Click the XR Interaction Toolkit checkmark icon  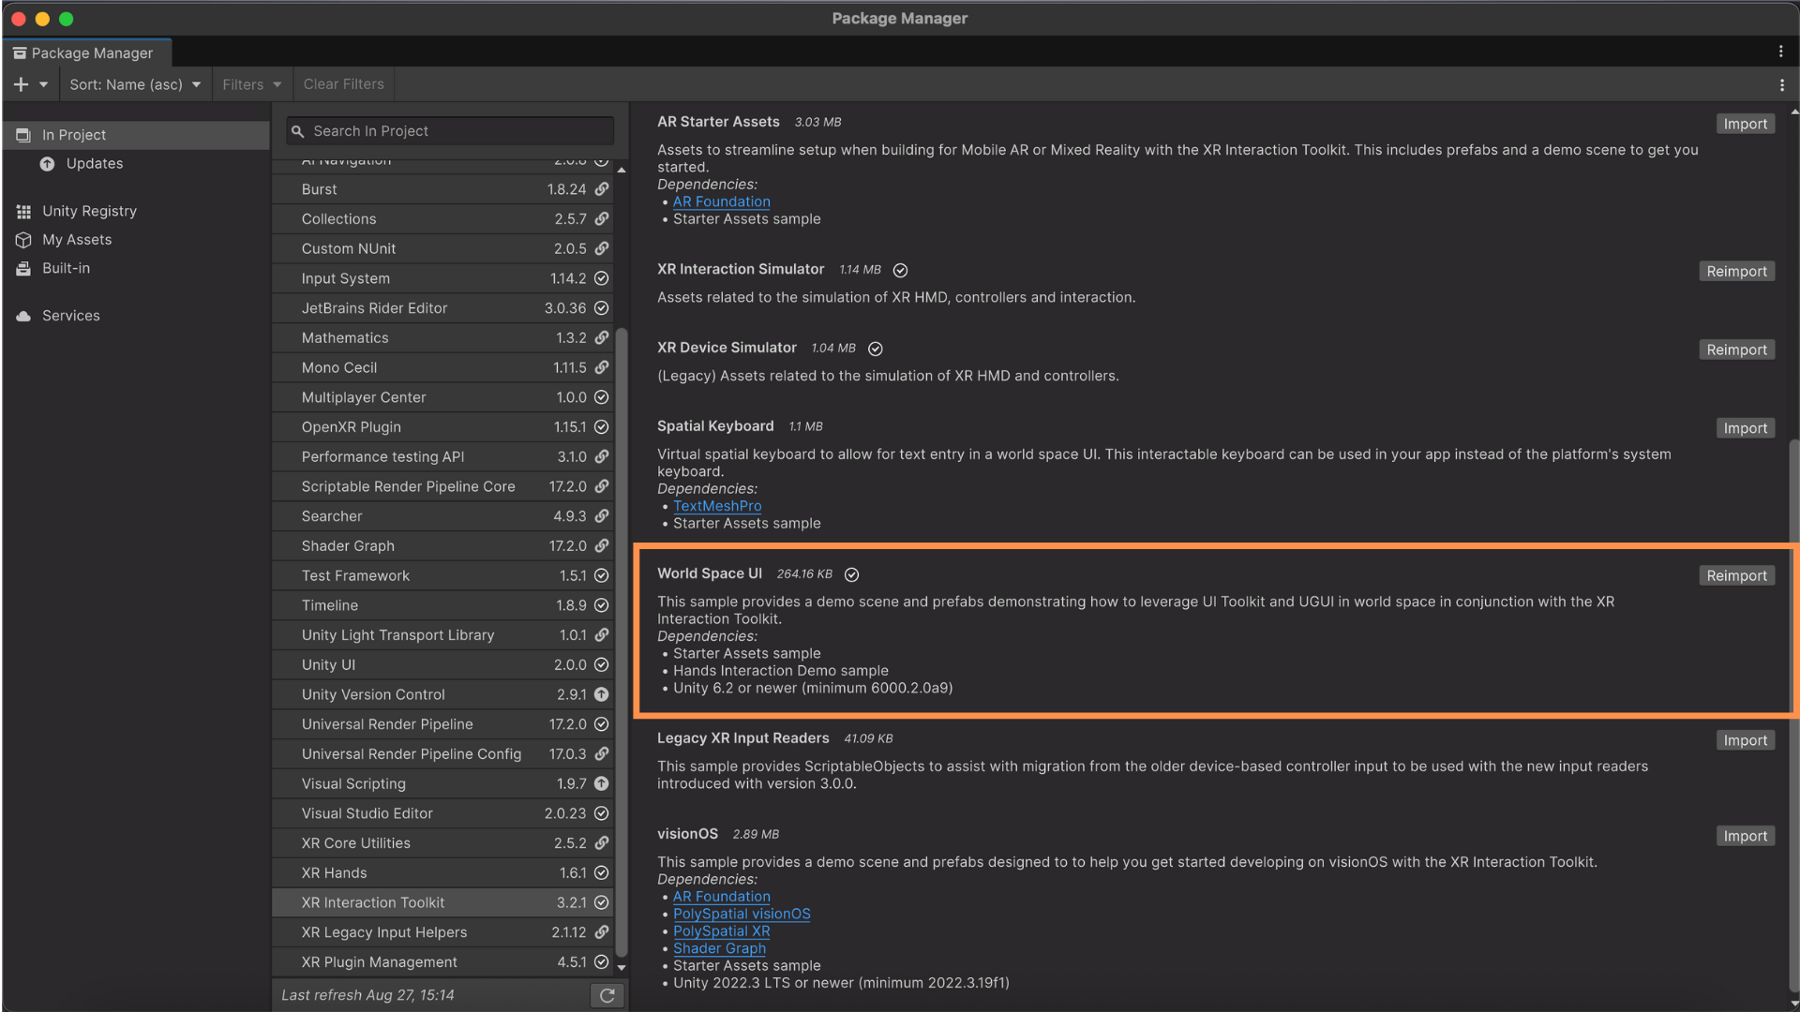[x=602, y=902]
